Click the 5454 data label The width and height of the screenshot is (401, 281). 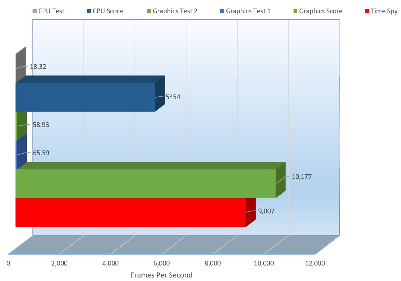coord(173,97)
